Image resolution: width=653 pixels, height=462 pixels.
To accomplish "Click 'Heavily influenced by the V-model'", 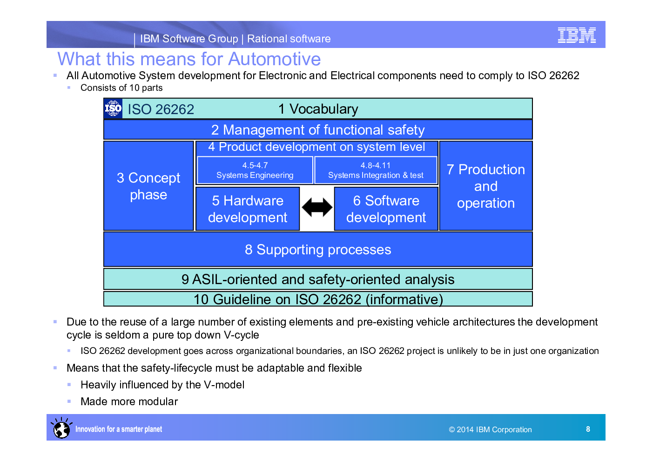I will 162,385.
